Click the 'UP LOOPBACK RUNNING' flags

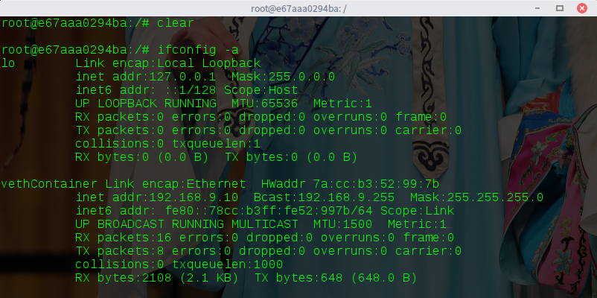tap(146, 104)
